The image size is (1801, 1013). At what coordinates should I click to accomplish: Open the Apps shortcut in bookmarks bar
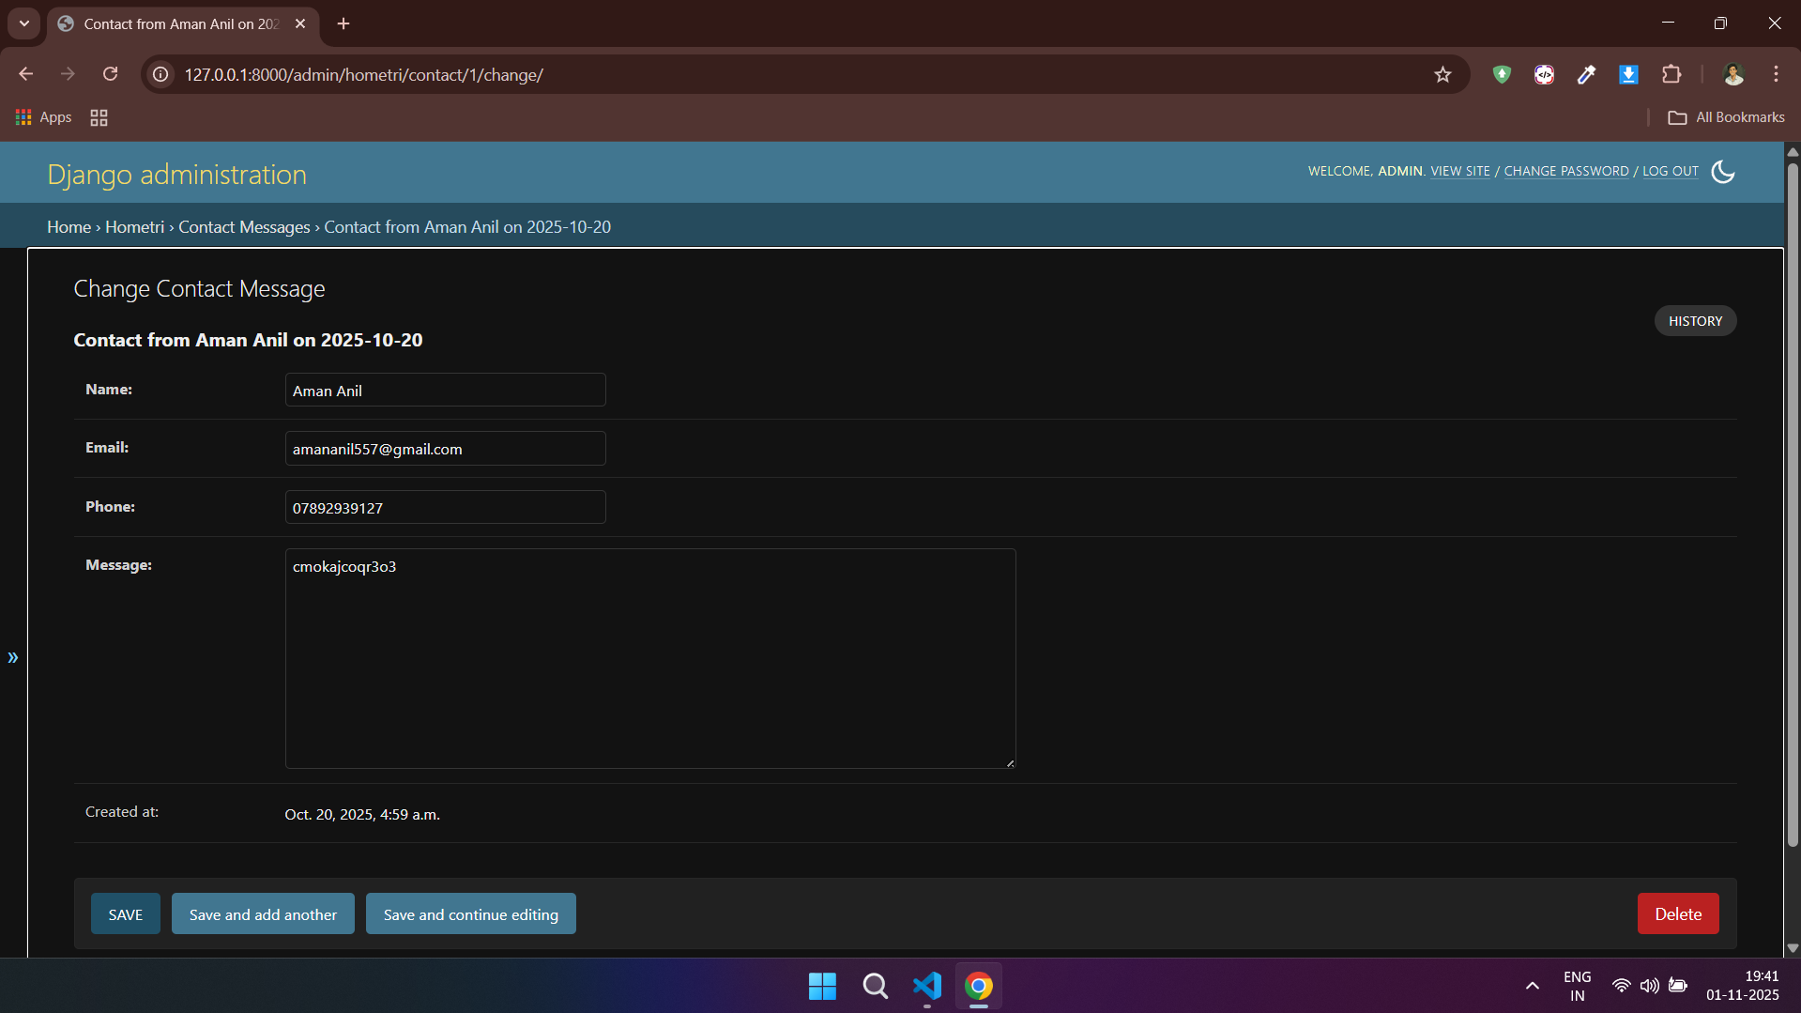click(x=44, y=117)
